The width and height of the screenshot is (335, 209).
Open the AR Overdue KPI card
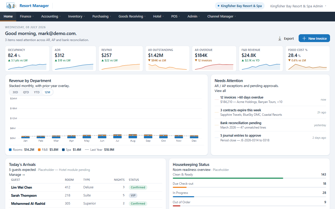pos(214,59)
